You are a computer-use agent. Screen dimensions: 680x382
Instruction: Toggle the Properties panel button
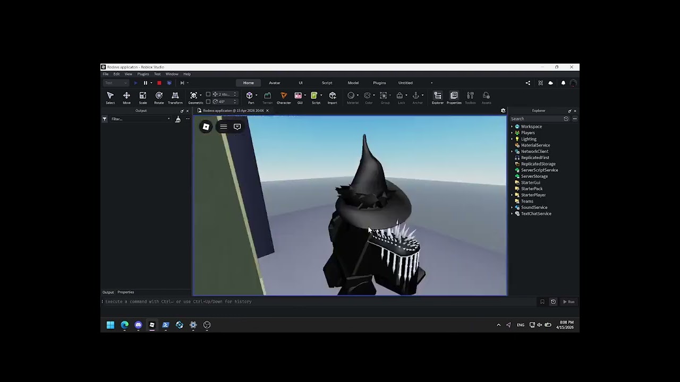coord(454,96)
